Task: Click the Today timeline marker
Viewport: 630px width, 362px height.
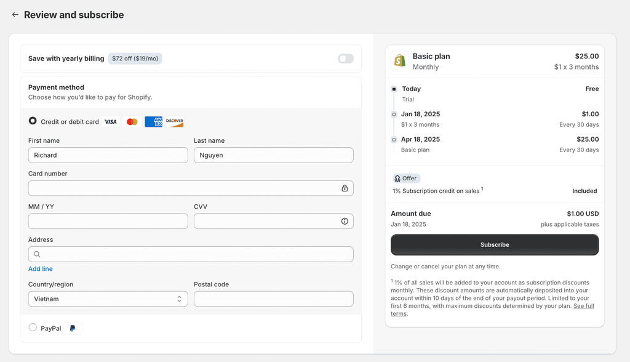Action: (394, 89)
